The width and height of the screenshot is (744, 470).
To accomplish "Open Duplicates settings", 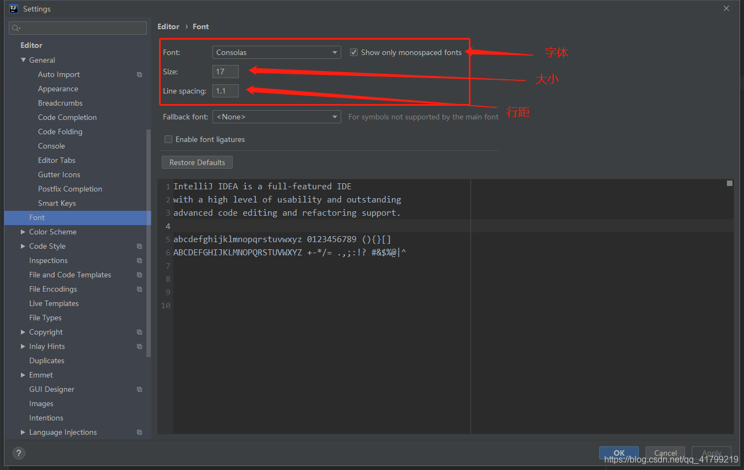I will click(47, 360).
